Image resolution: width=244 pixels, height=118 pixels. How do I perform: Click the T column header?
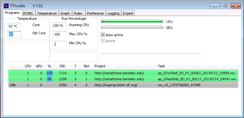[75, 66]
